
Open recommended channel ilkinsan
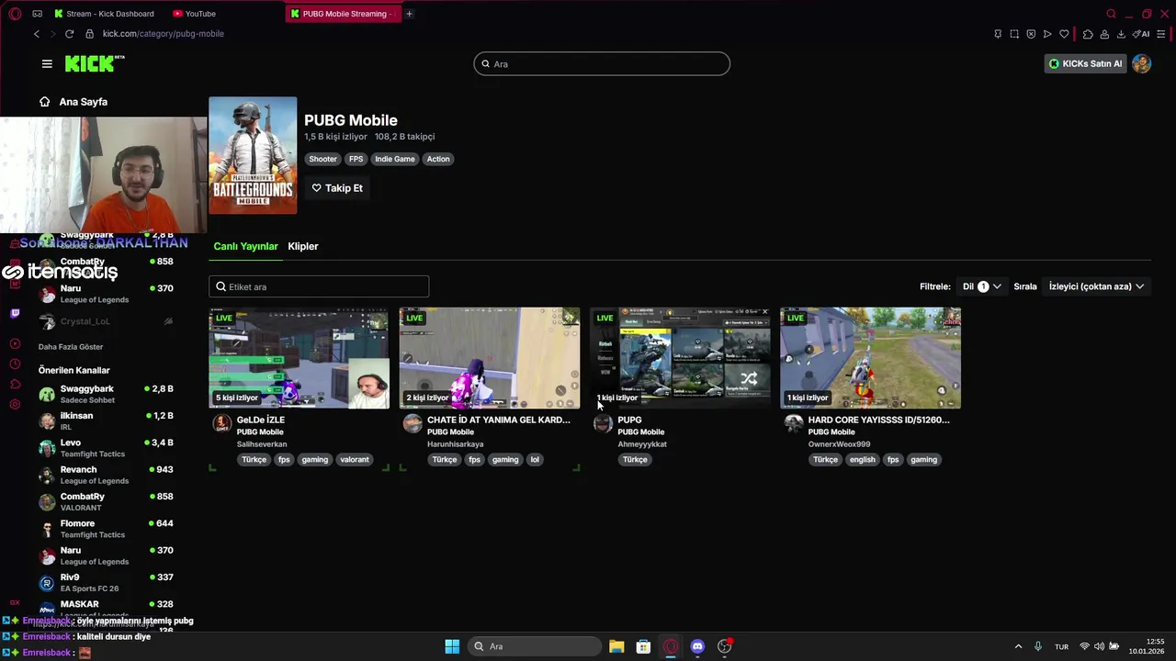click(106, 421)
